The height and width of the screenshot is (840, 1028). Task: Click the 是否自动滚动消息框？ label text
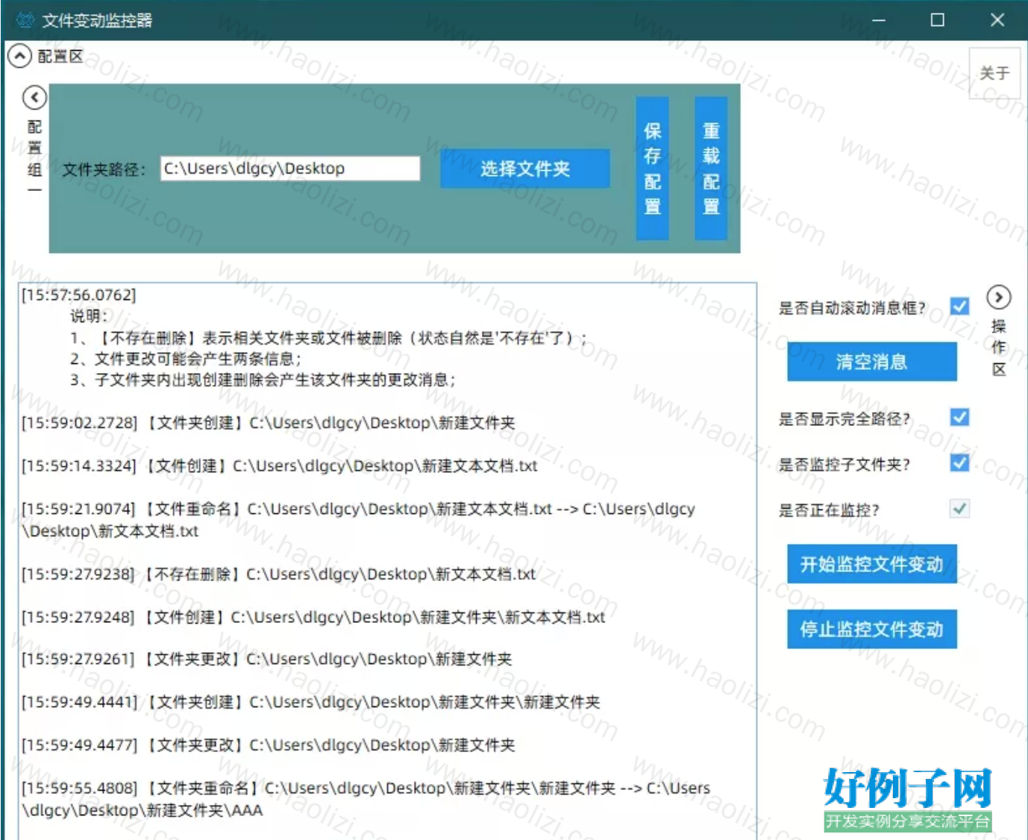[853, 308]
